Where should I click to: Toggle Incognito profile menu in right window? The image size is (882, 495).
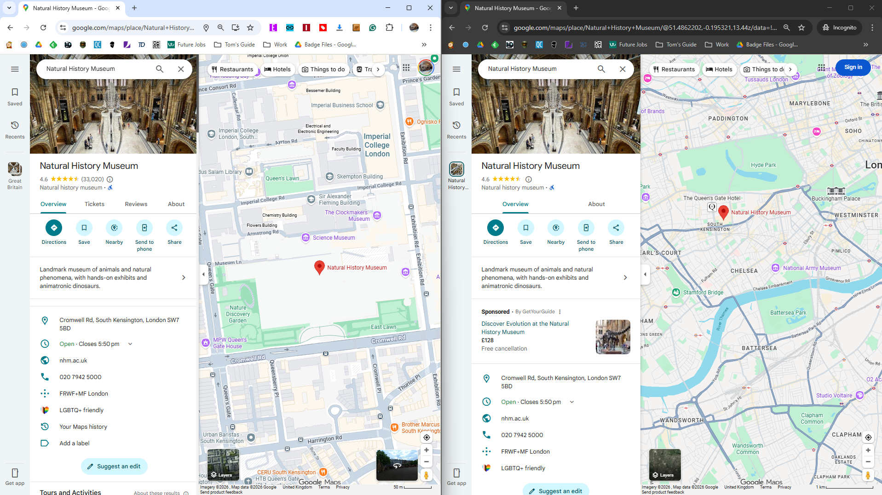pyautogui.click(x=839, y=28)
